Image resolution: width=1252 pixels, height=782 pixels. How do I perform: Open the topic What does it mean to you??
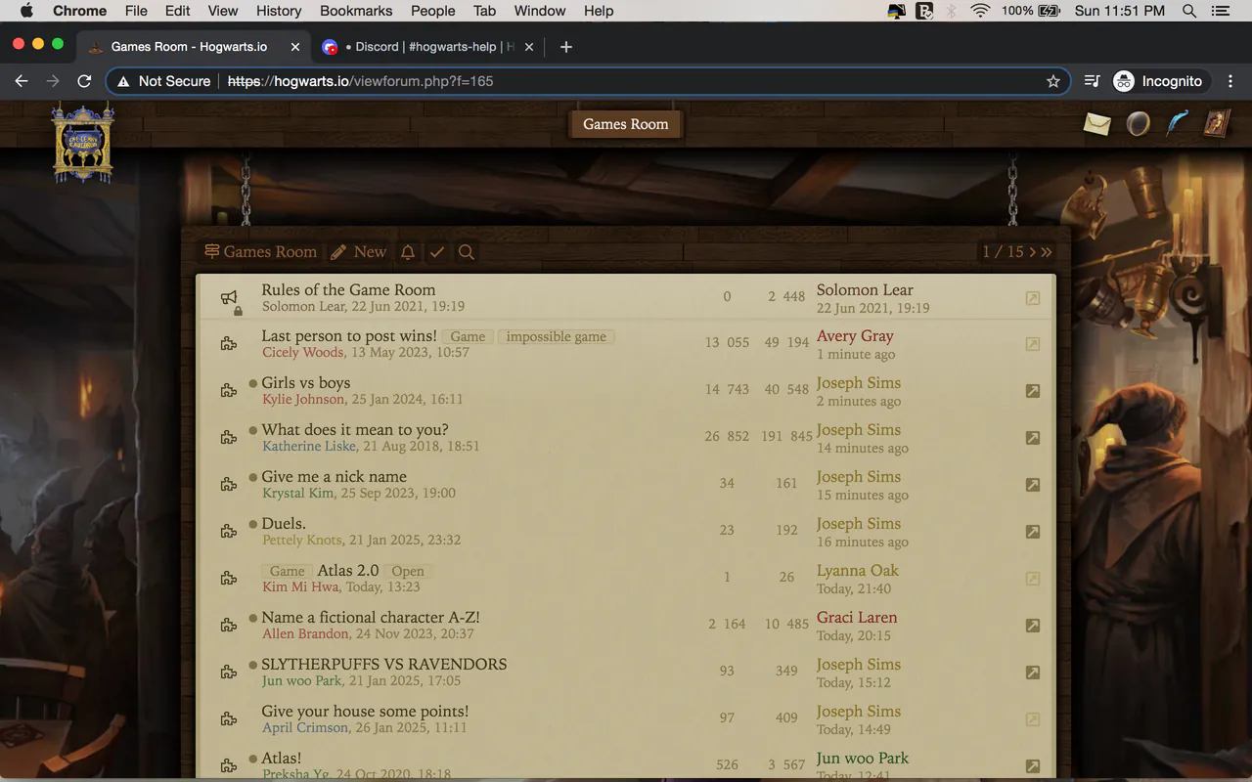coord(355,430)
